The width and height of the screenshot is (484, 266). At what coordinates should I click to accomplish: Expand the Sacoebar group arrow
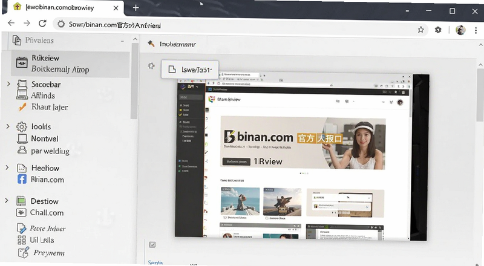tap(8, 83)
